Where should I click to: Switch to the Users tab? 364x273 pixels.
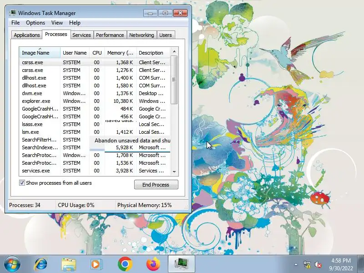(166, 35)
